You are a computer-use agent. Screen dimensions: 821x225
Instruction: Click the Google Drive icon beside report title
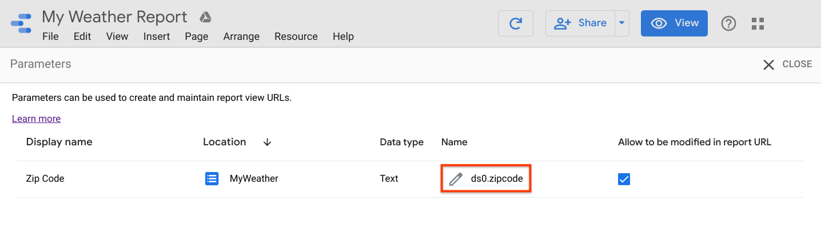205,18
